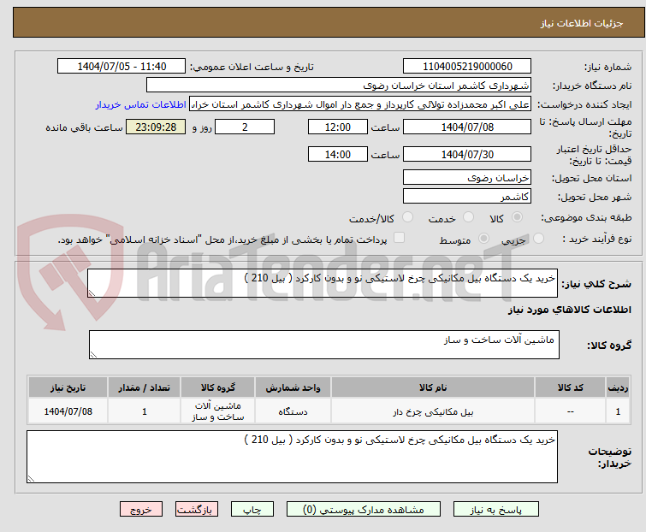Select the کالا radio button
646x532 pixels.
(517, 217)
